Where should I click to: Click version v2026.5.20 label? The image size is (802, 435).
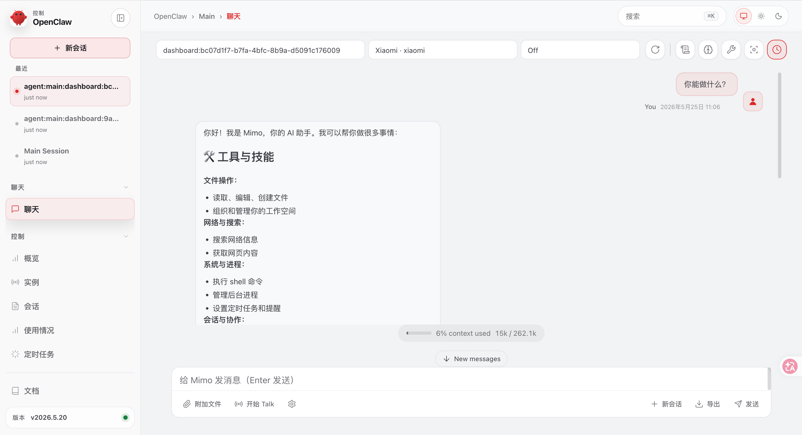pos(49,418)
